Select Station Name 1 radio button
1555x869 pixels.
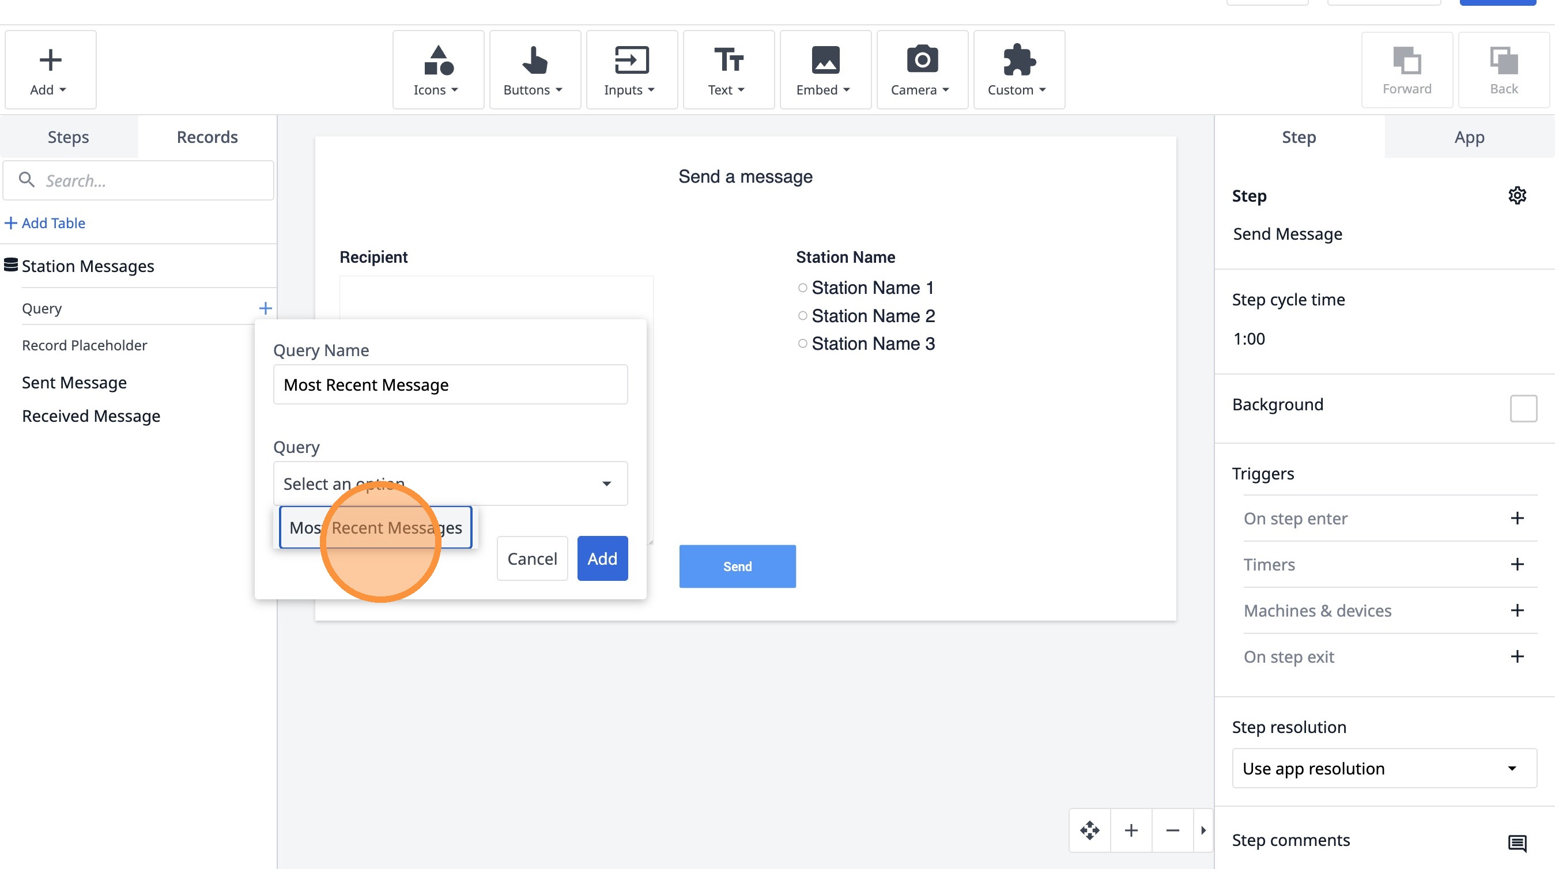point(802,288)
